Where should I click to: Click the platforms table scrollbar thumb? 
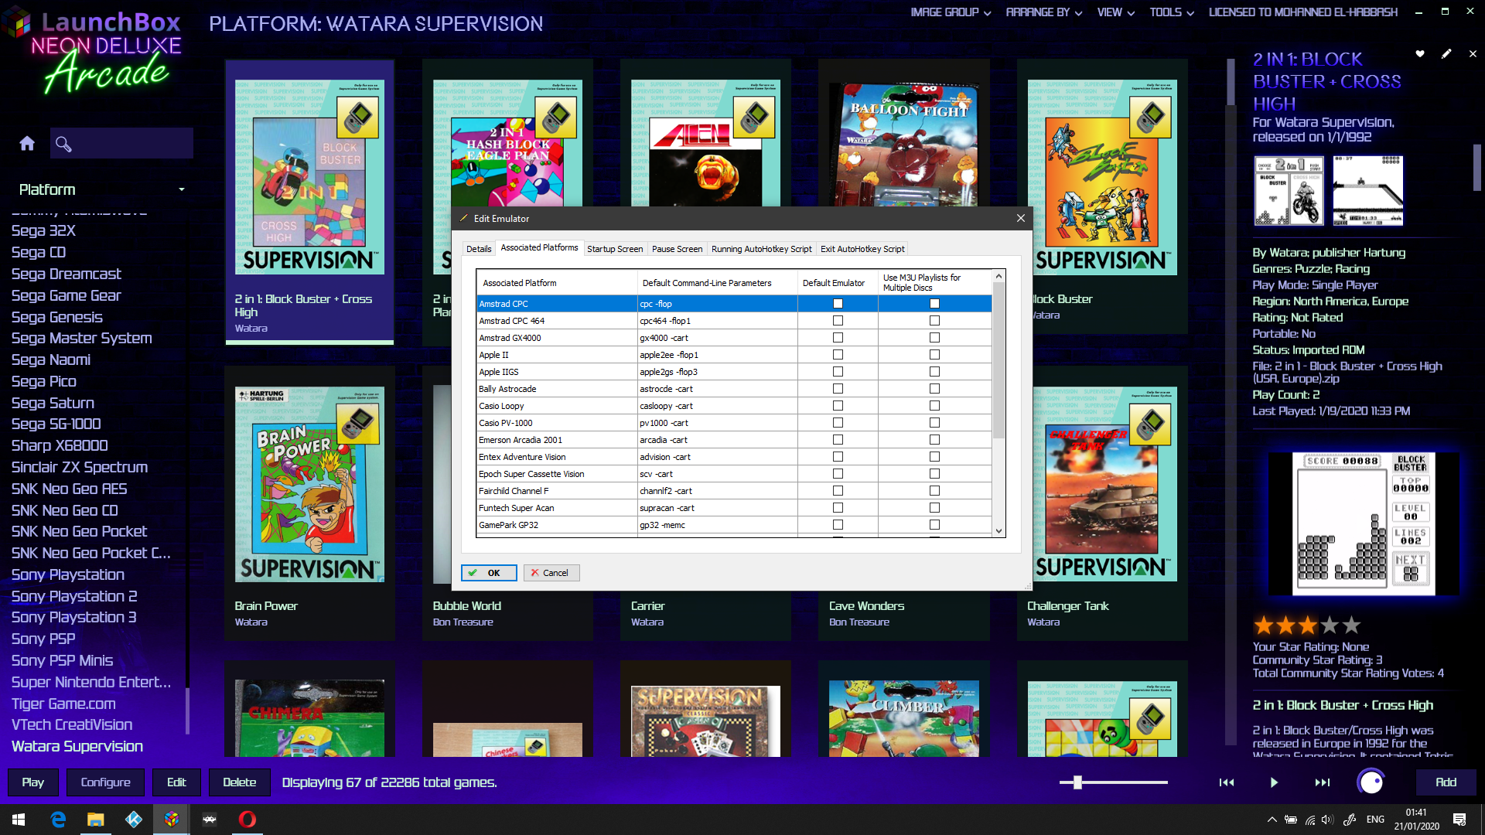pyautogui.click(x=999, y=360)
